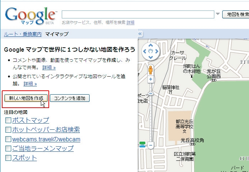Click the zoom slider handle on the track

pos(151,94)
